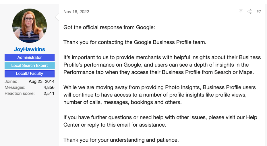The image size is (267, 146).
Task: Click the paragraph mentioning Help Center
Action: (x=160, y=121)
